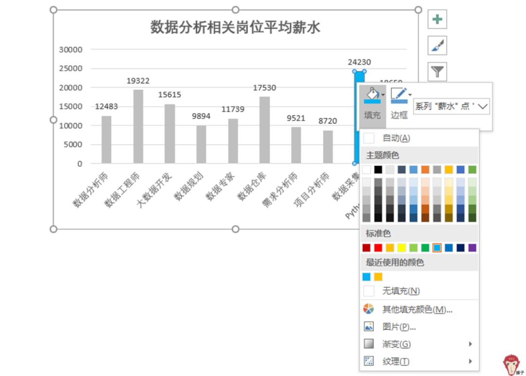Click the texture icon beside 纹理(T)
Image resolution: width=526 pixels, height=376 pixels.
click(x=369, y=361)
